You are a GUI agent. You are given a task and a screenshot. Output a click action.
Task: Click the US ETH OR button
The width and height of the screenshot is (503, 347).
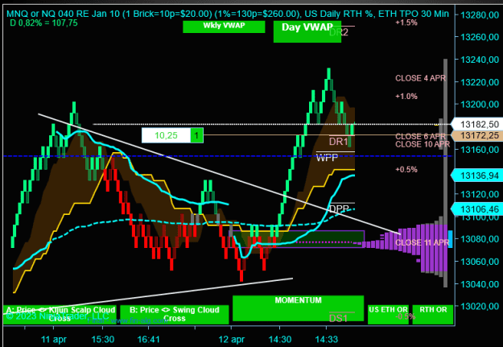pyautogui.click(x=388, y=315)
